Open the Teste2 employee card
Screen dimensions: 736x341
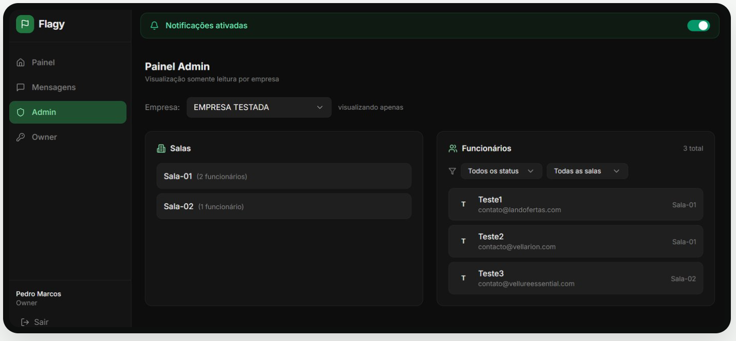pos(576,241)
